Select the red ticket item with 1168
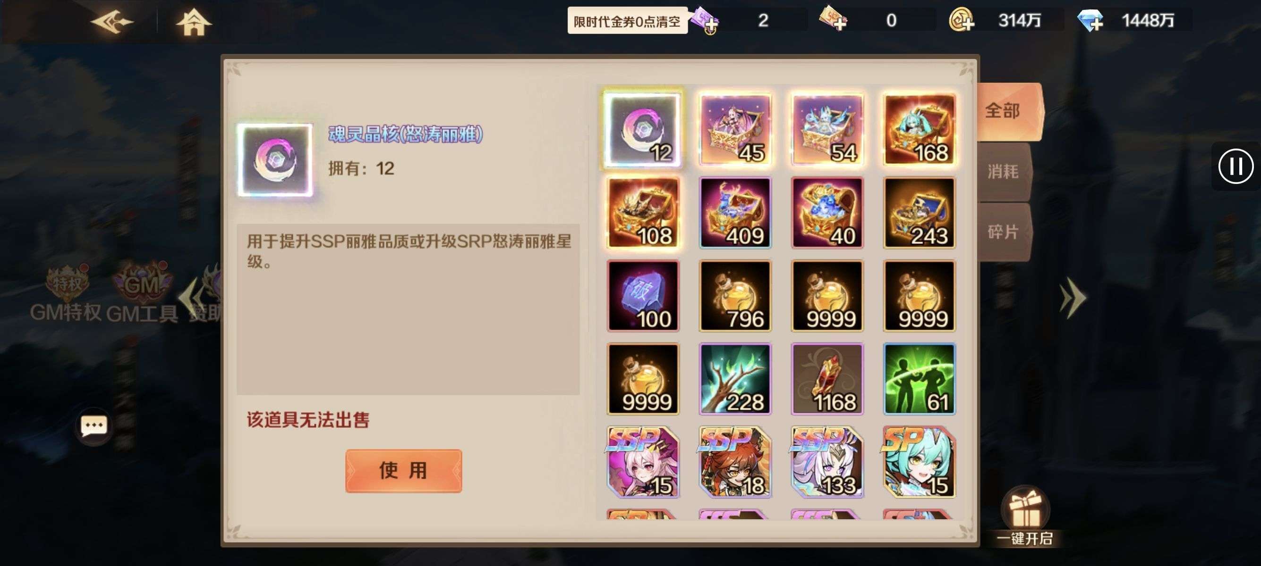Image resolution: width=1261 pixels, height=566 pixels. pos(827,379)
